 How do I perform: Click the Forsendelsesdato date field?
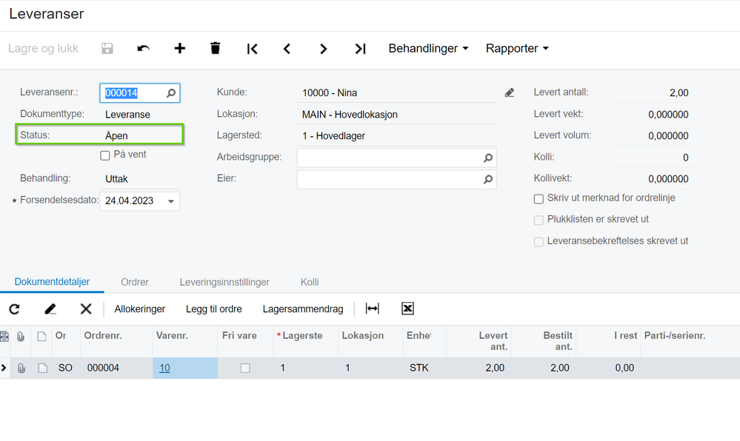tap(140, 201)
